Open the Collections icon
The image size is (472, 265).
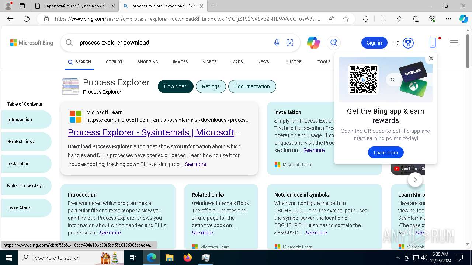[x=416, y=19]
